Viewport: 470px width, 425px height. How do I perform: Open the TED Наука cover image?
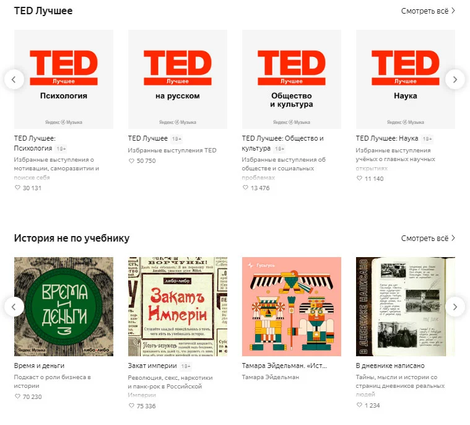[x=406, y=79]
